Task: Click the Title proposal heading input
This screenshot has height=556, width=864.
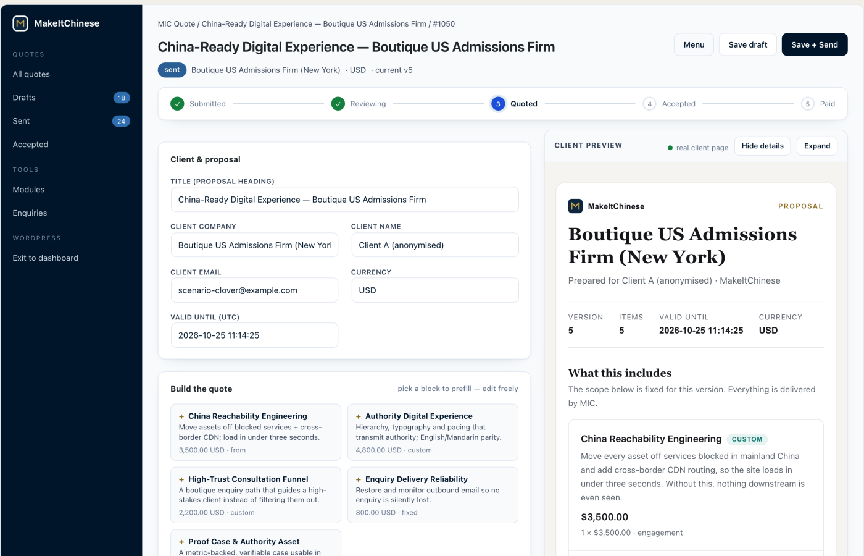Action: [344, 200]
